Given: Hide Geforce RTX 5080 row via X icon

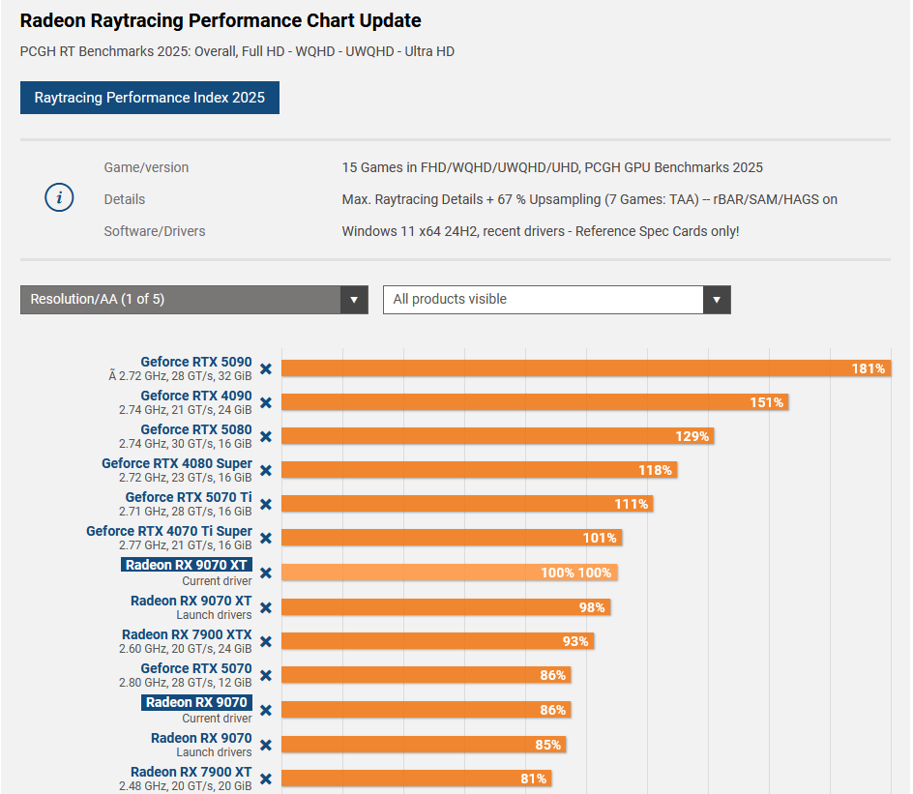Looking at the screenshot, I should [x=266, y=436].
